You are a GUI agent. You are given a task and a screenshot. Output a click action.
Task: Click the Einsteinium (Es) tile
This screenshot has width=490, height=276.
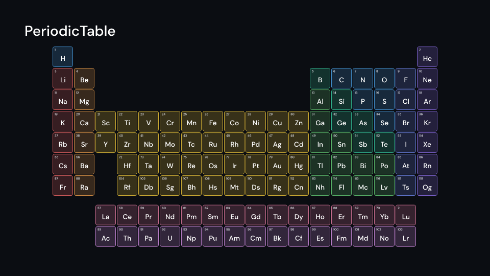click(x=320, y=237)
